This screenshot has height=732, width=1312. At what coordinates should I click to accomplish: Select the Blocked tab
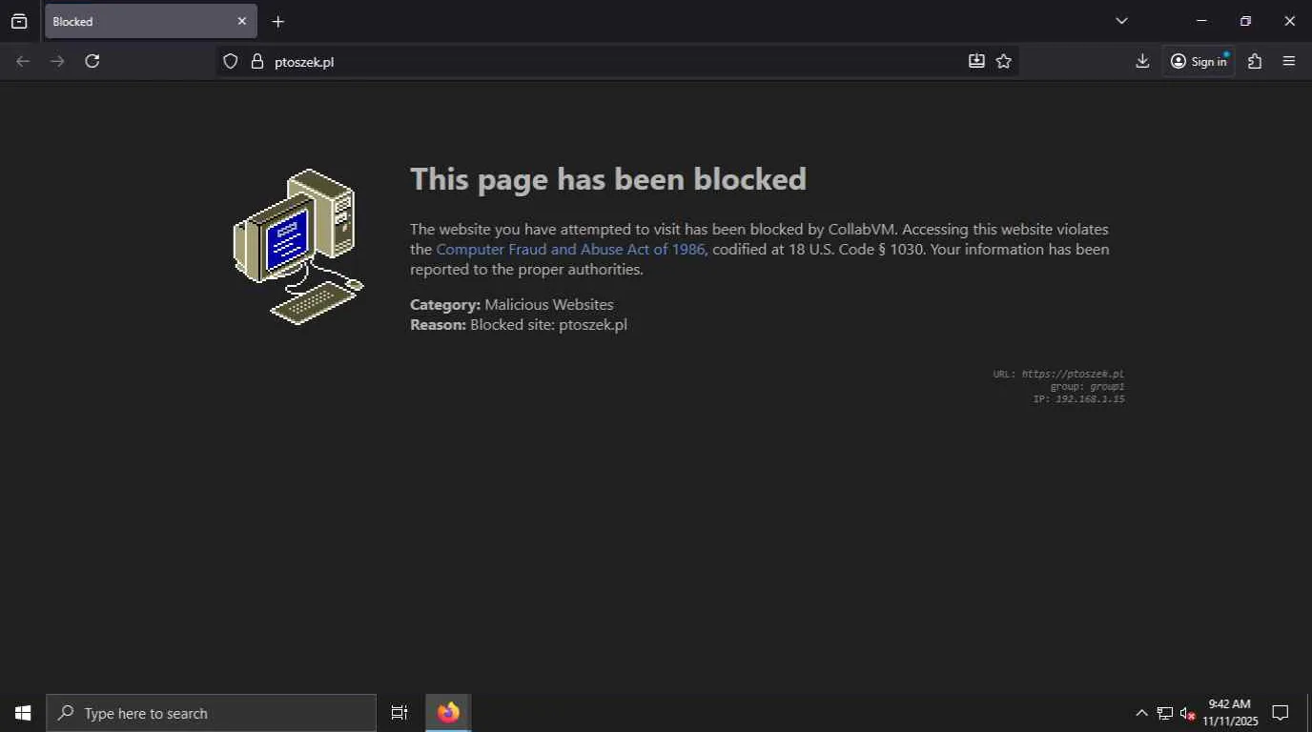[151, 21]
